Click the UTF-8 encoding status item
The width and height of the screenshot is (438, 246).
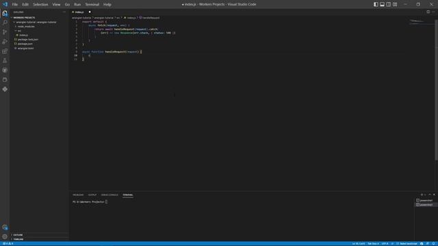pos(385,244)
